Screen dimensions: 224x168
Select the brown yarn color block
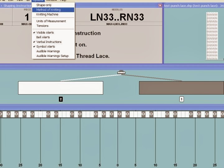[x=181, y=88]
